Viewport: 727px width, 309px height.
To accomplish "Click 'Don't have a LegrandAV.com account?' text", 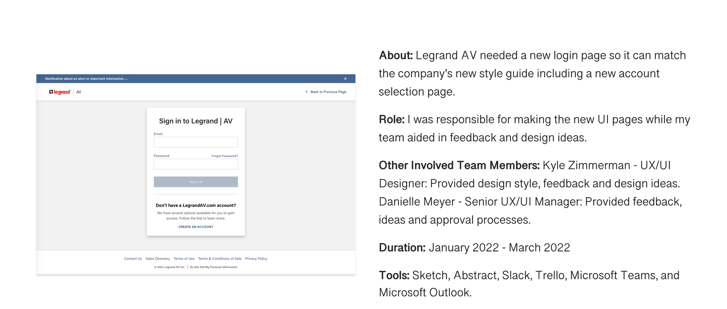I will (x=196, y=206).
